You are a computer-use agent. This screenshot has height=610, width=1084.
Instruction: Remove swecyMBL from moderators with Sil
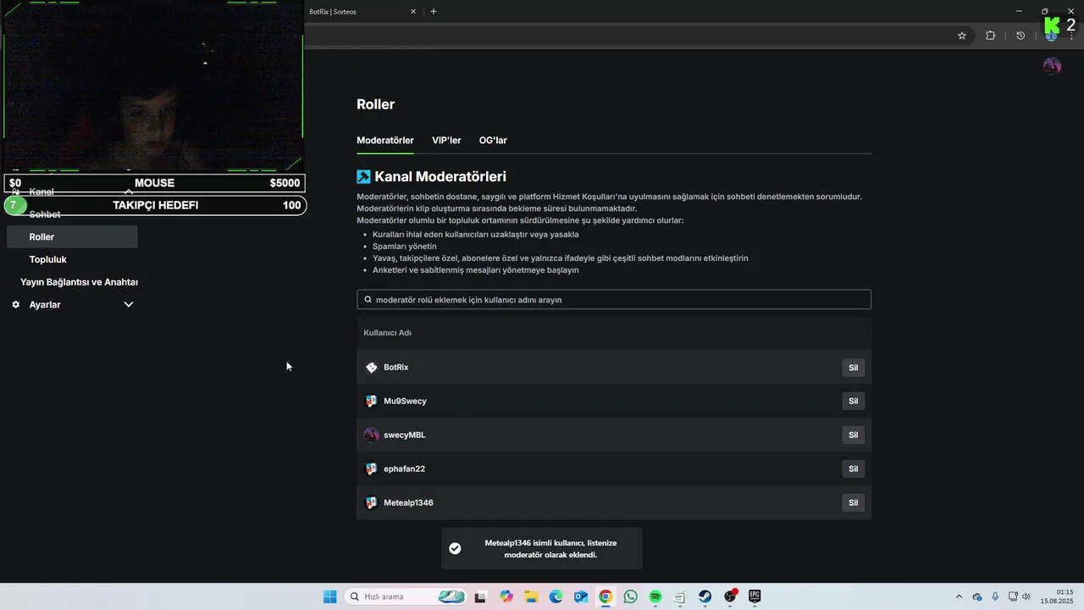[x=853, y=435]
